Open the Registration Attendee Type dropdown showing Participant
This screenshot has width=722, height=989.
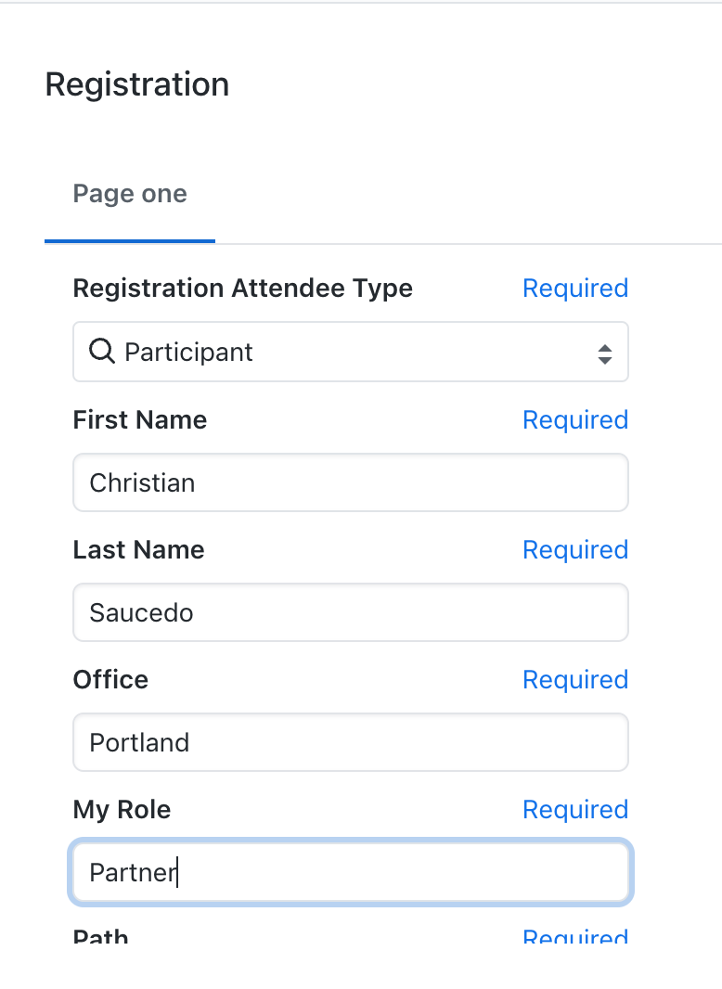click(350, 352)
